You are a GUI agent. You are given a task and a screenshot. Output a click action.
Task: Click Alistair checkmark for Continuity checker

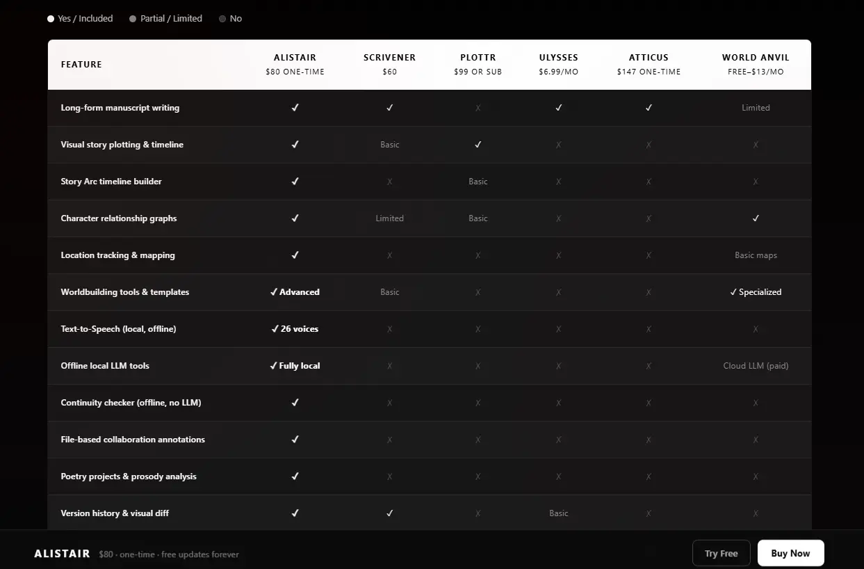click(295, 403)
